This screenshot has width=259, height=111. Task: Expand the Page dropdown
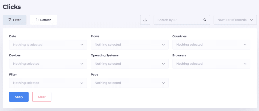[x=129, y=83]
